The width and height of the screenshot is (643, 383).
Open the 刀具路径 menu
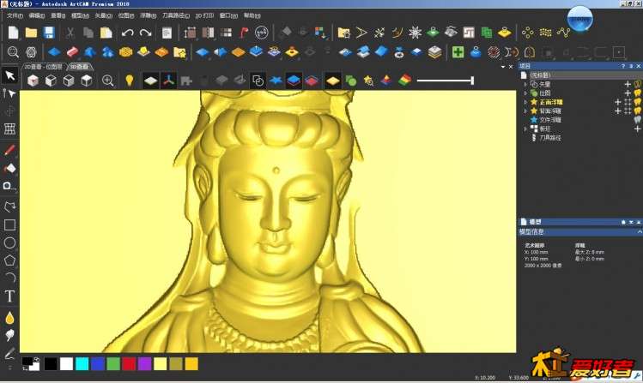click(176, 15)
